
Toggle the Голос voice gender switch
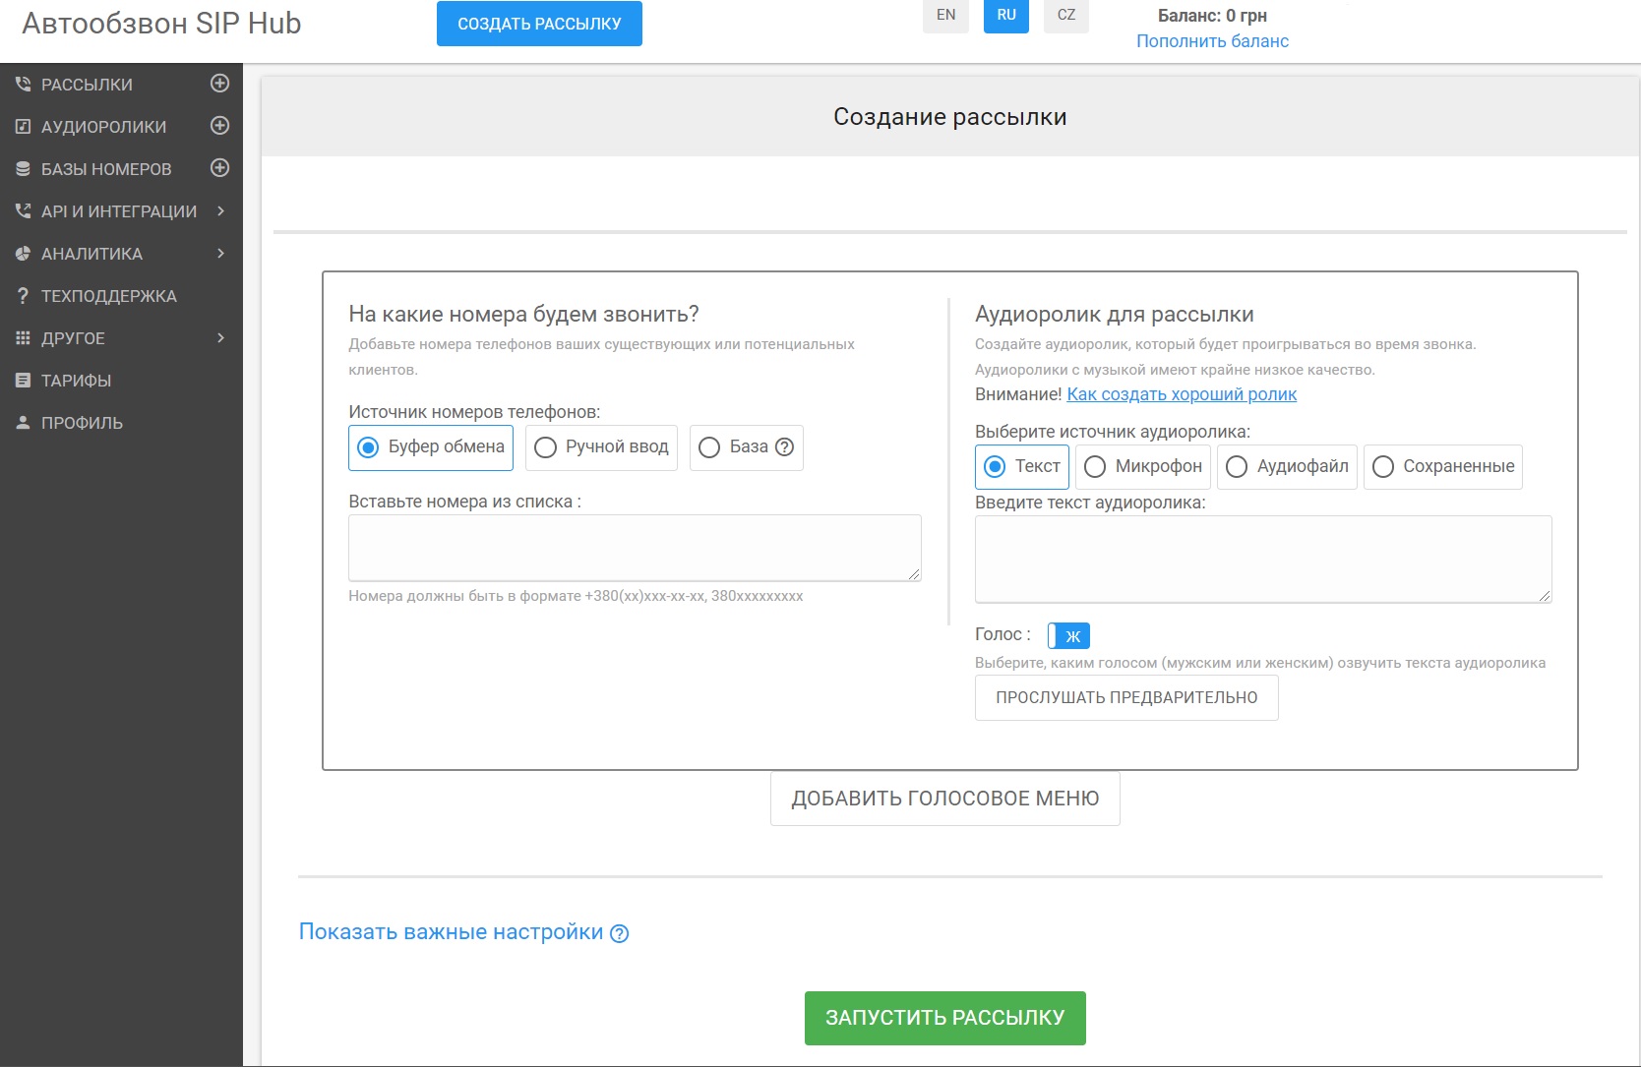[1068, 636]
